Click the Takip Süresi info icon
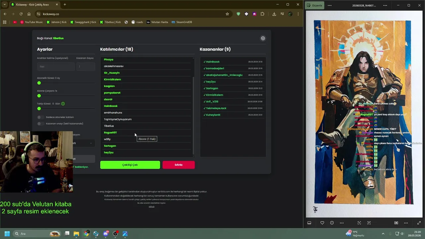Screen dimensions: 425x239 coord(63,104)
